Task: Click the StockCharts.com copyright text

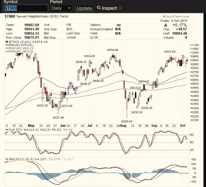Action: tap(176, 16)
